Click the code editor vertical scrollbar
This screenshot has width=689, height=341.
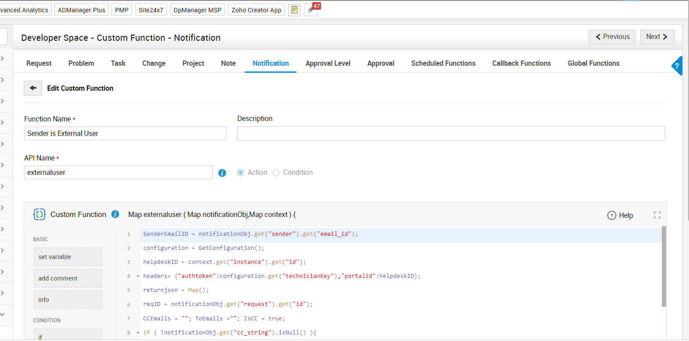pyautogui.click(x=664, y=266)
